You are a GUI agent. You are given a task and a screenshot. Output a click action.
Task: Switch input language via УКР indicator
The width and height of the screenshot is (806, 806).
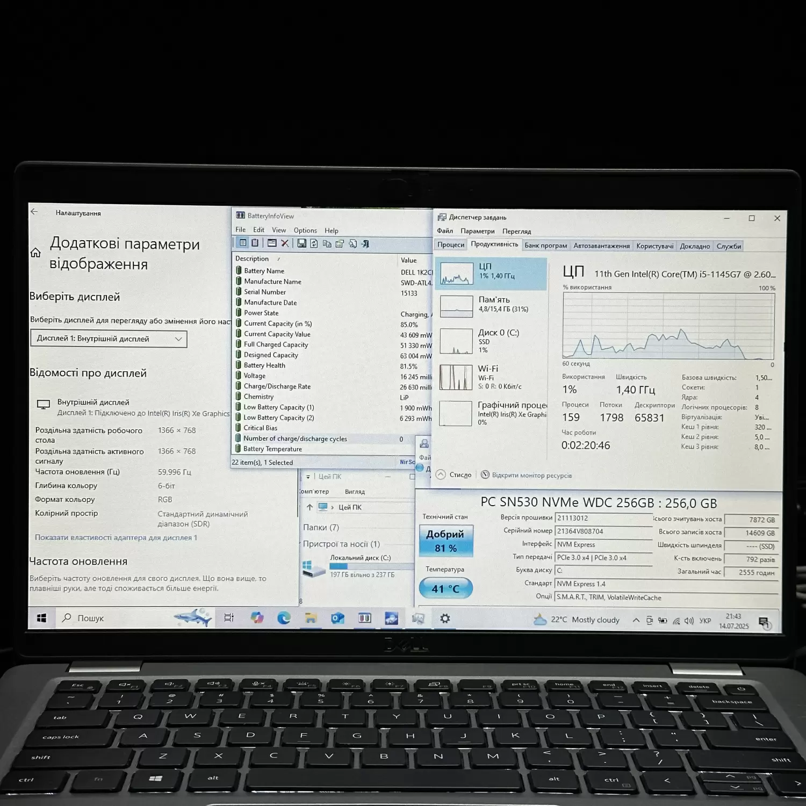click(x=705, y=621)
